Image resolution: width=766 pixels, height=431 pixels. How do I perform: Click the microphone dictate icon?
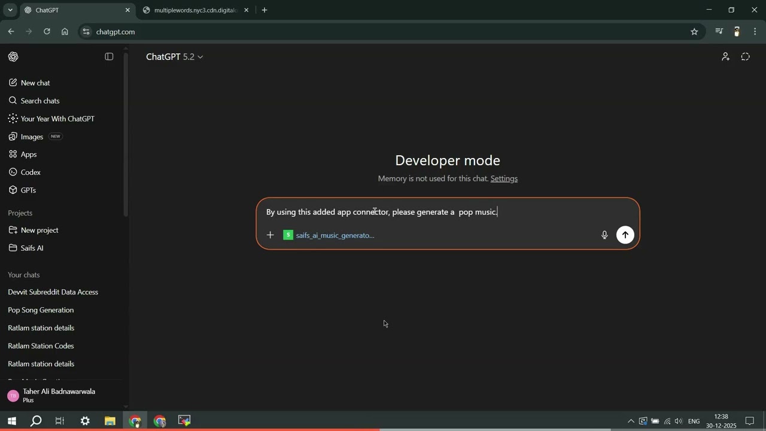[x=604, y=235]
